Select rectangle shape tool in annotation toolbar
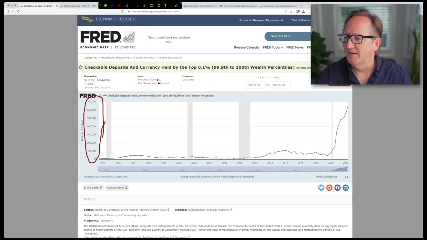The width and height of the screenshot is (427, 240). click(x=151, y=6)
